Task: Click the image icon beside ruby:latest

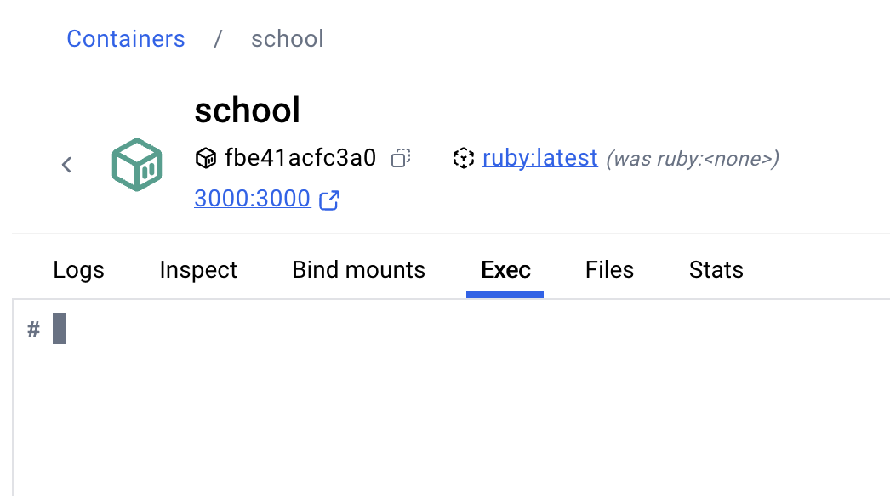Action: click(x=463, y=158)
